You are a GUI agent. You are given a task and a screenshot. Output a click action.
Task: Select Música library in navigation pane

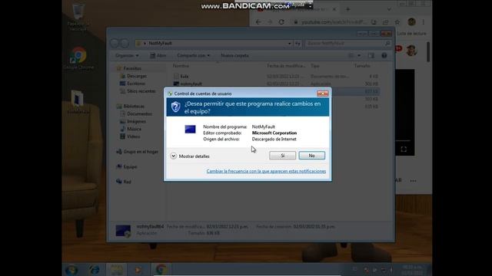tap(131, 129)
